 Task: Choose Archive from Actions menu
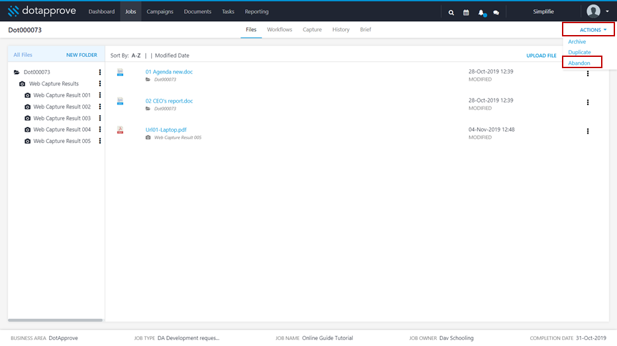(577, 42)
